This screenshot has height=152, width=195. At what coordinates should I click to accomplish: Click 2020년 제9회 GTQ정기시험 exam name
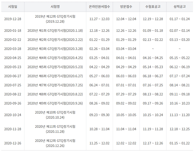coord(55,103)
